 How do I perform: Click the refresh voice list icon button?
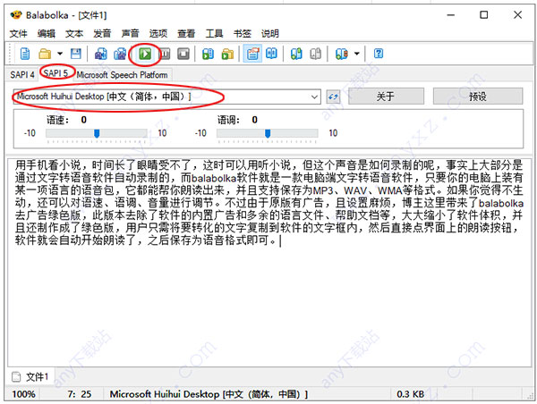pos(333,97)
